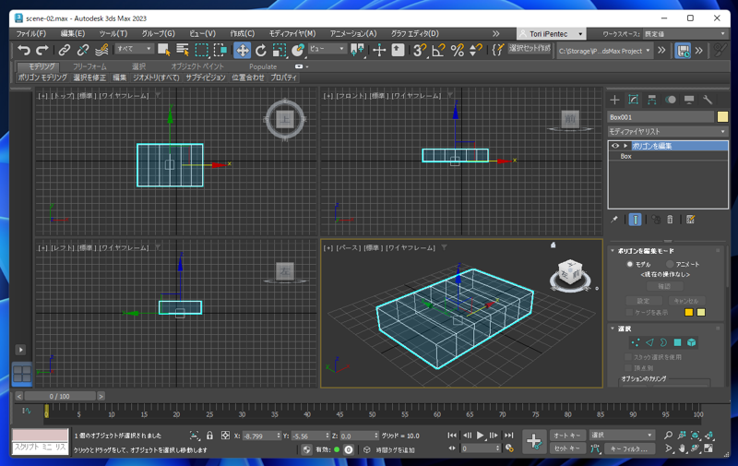
Task: Click the Pin Stack icon
Action: click(614, 220)
